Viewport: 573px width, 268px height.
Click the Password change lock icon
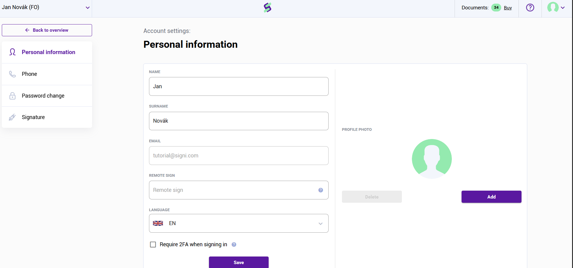click(12, 96)
